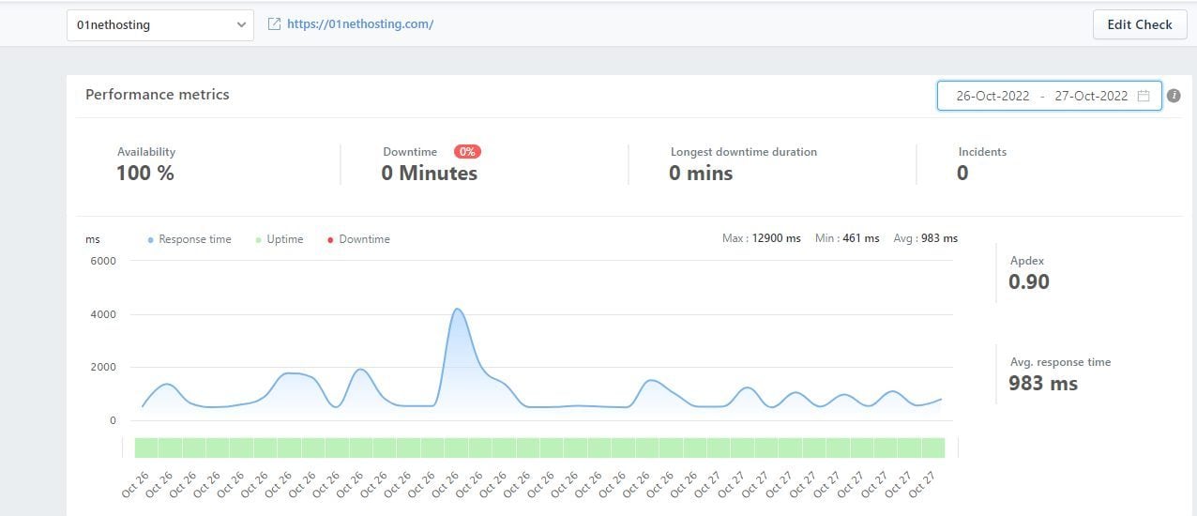Toggle the Uptime legend item
Screen dimensions: 1197x516
280,239
